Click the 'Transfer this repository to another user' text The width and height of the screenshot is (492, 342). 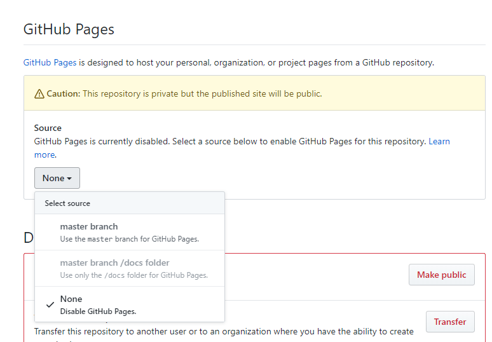click(x=224, y=332)
